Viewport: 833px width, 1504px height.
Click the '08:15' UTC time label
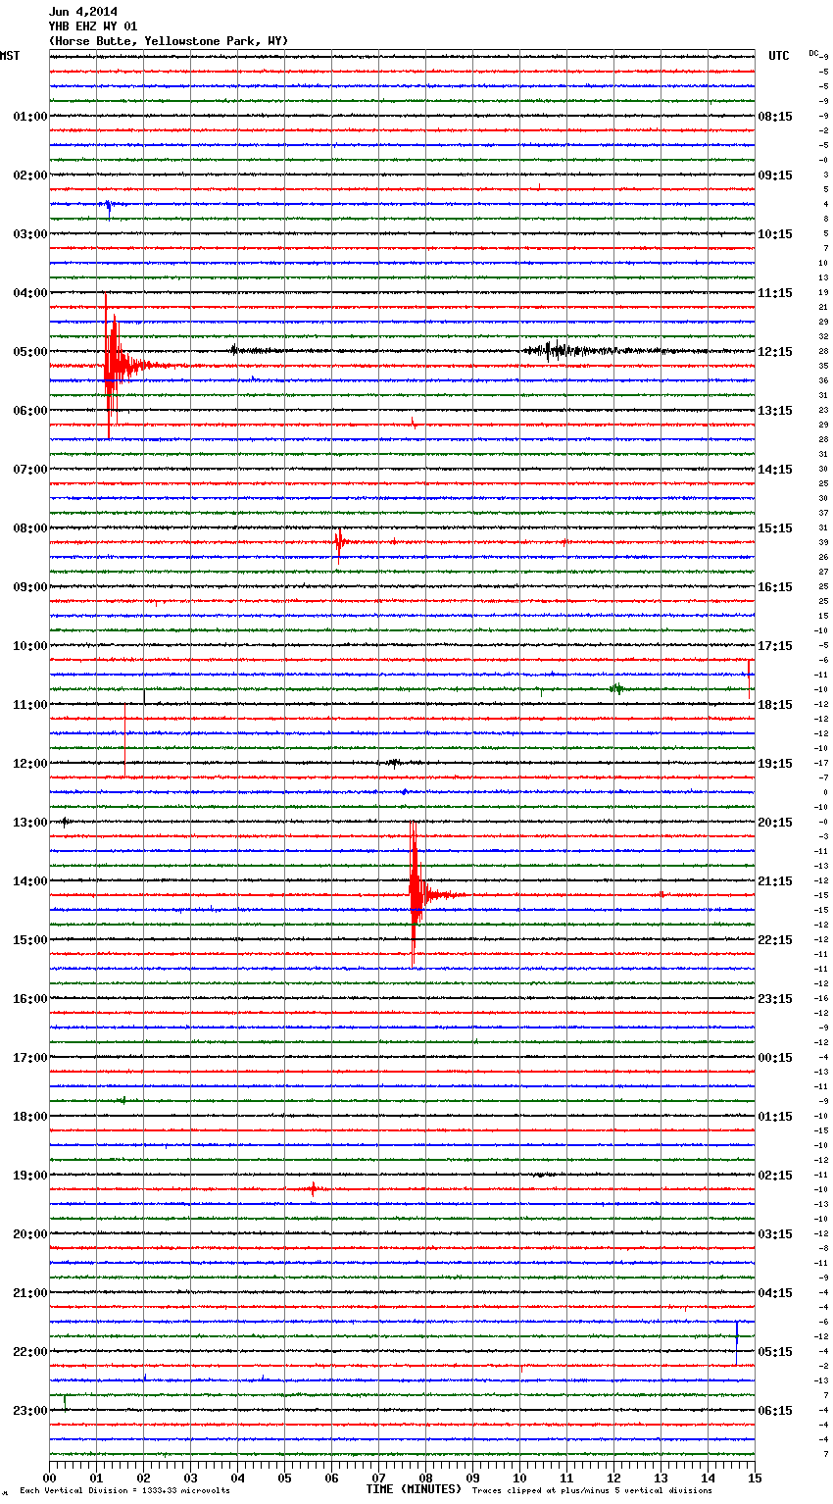click(775, 117)
